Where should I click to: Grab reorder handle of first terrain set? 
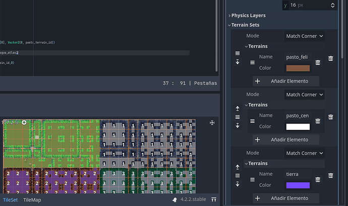click(x=238, y=53)
